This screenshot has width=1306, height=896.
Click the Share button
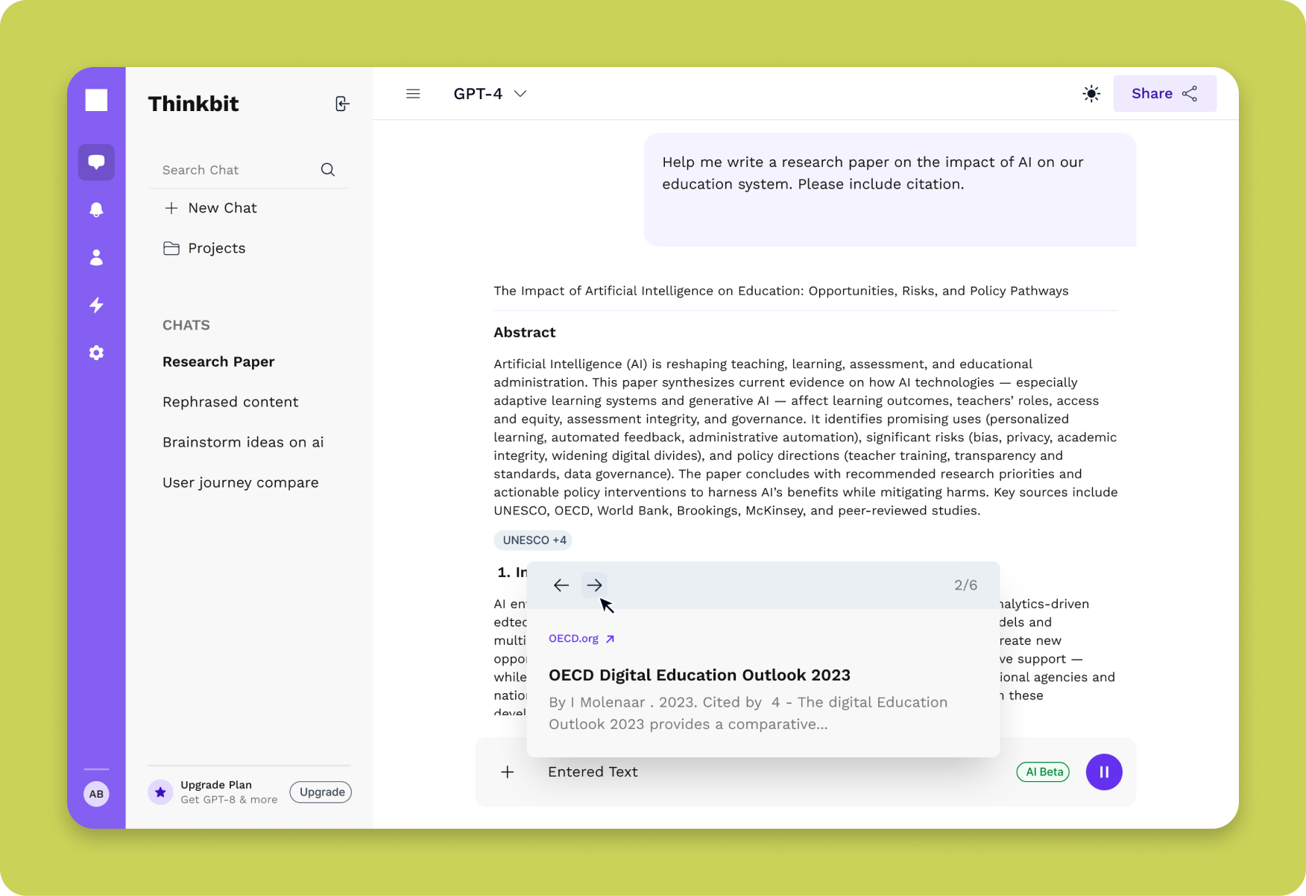tap(1164, 94)
